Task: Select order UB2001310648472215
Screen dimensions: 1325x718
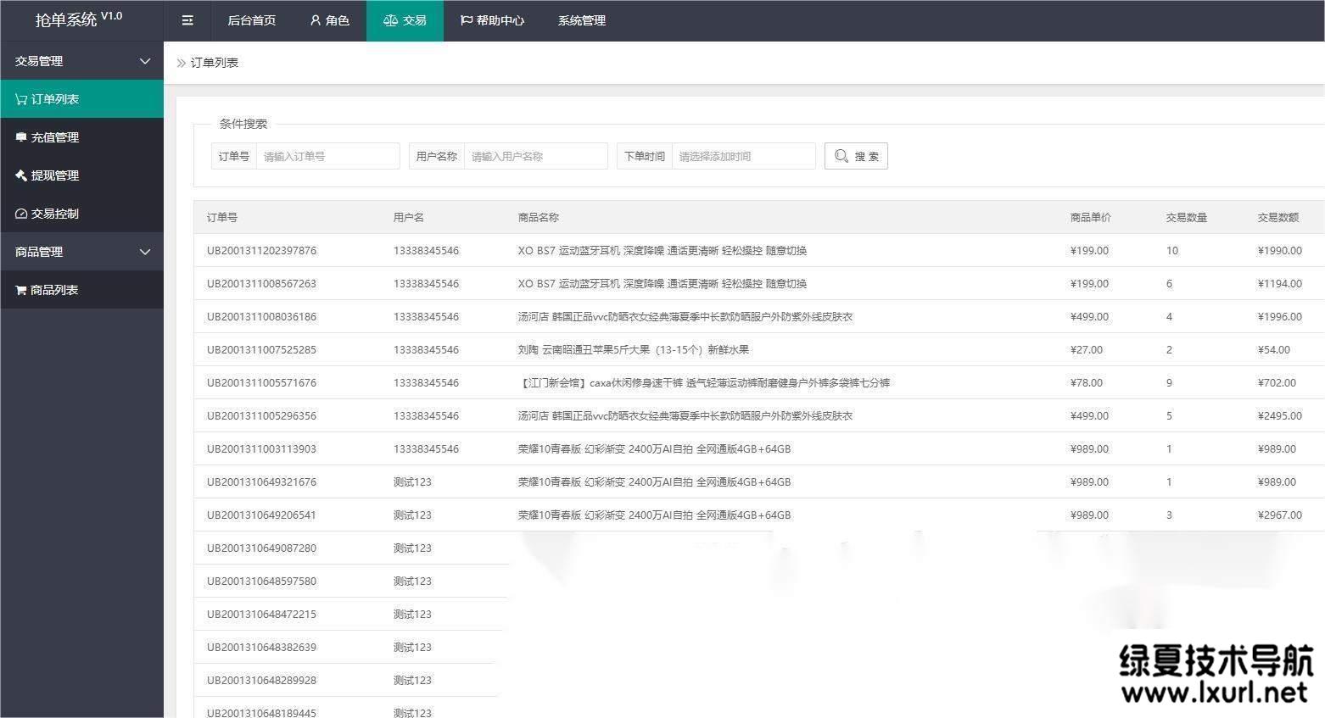Action: [x=261, y=615]
